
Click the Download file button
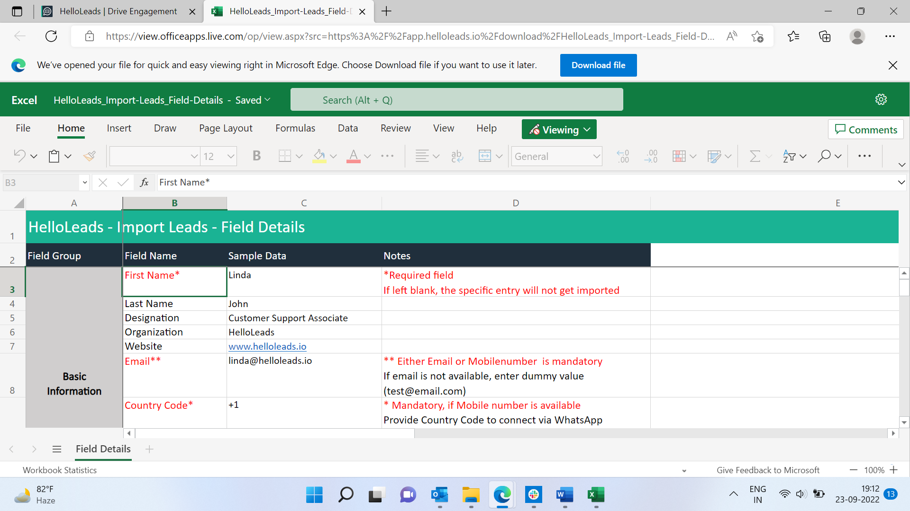coord(598,65)
